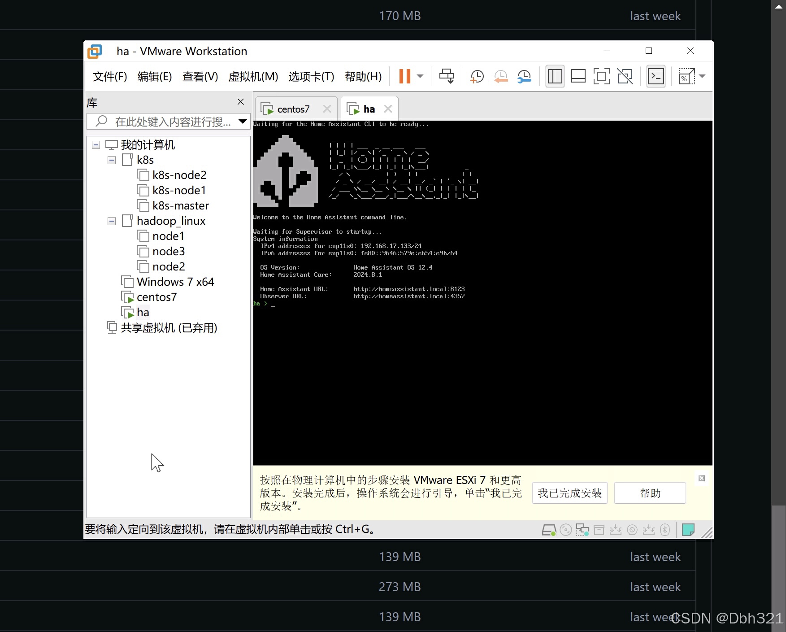Open the 文件(F) menu

click(x=110, y=77)
